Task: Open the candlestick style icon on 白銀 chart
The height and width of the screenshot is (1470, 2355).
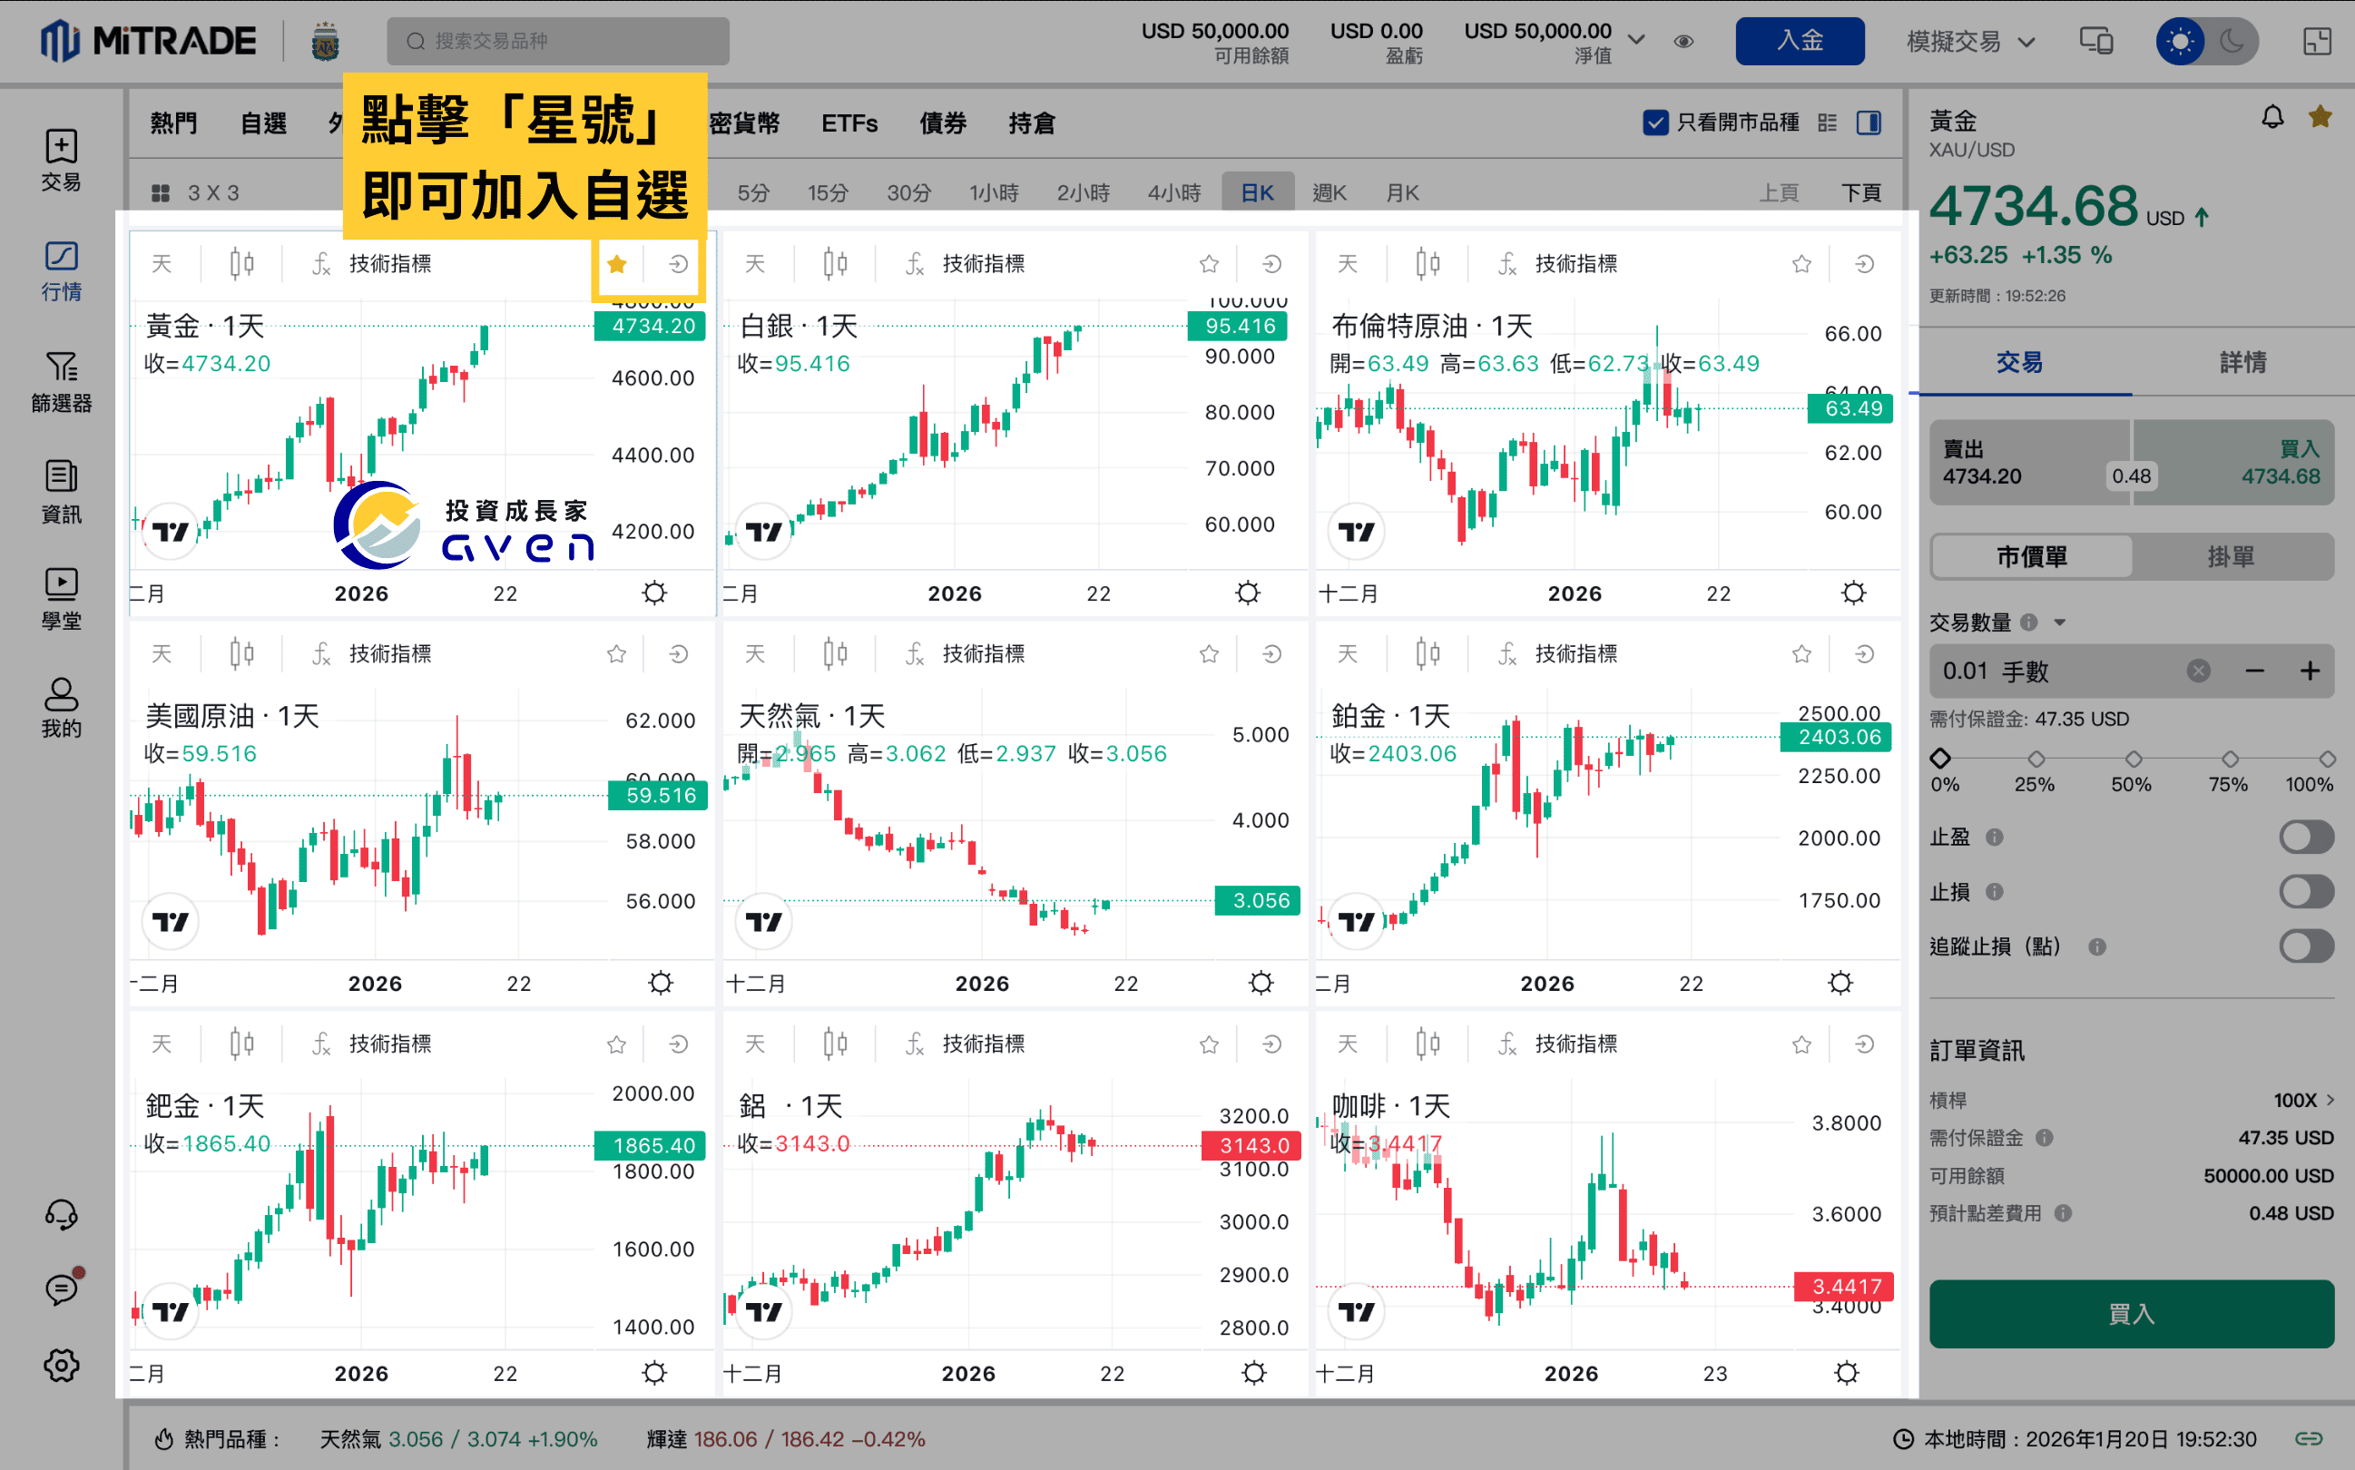Action: coord(834,262)
